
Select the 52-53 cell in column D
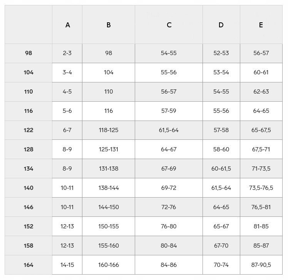click(x=221, y=53)
